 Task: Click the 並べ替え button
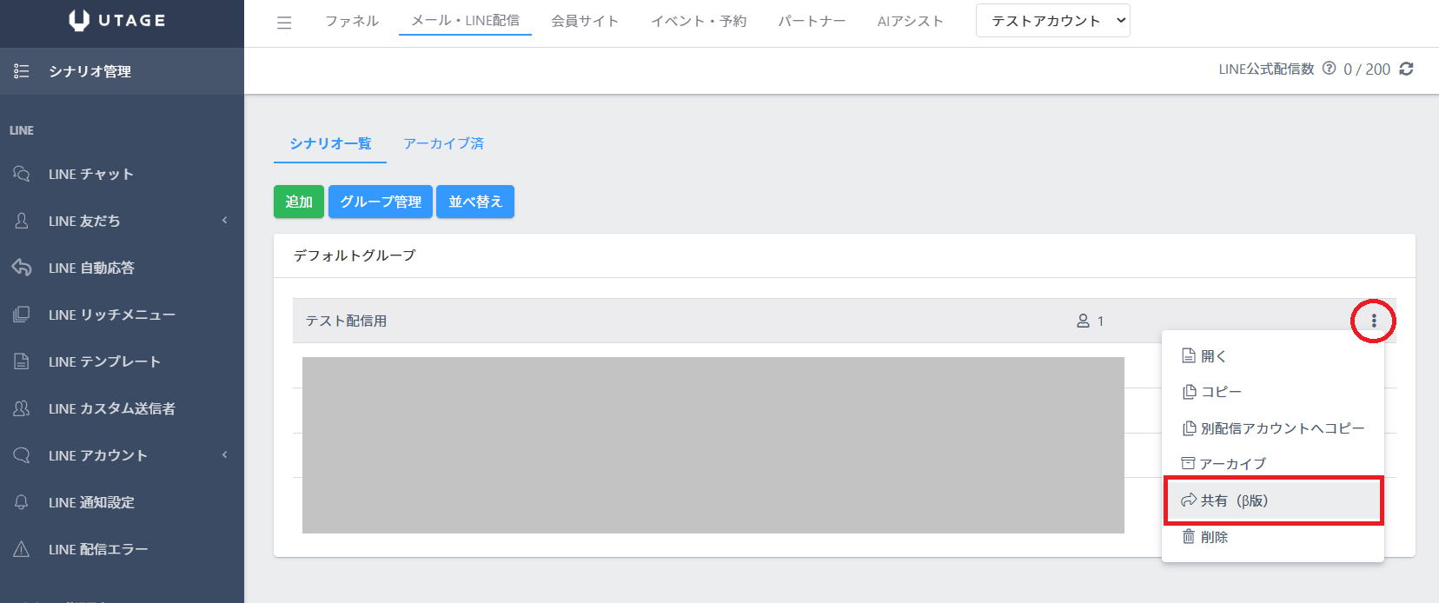pos(475,202)
